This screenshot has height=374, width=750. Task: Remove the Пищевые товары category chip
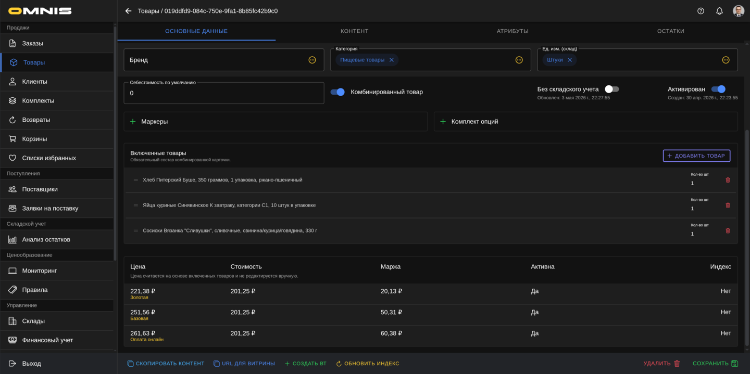(x=392, y=60)
